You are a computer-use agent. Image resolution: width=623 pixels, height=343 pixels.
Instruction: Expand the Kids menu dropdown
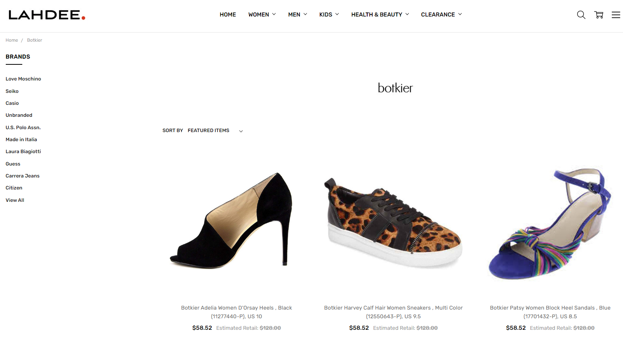[x=329, y=14]
